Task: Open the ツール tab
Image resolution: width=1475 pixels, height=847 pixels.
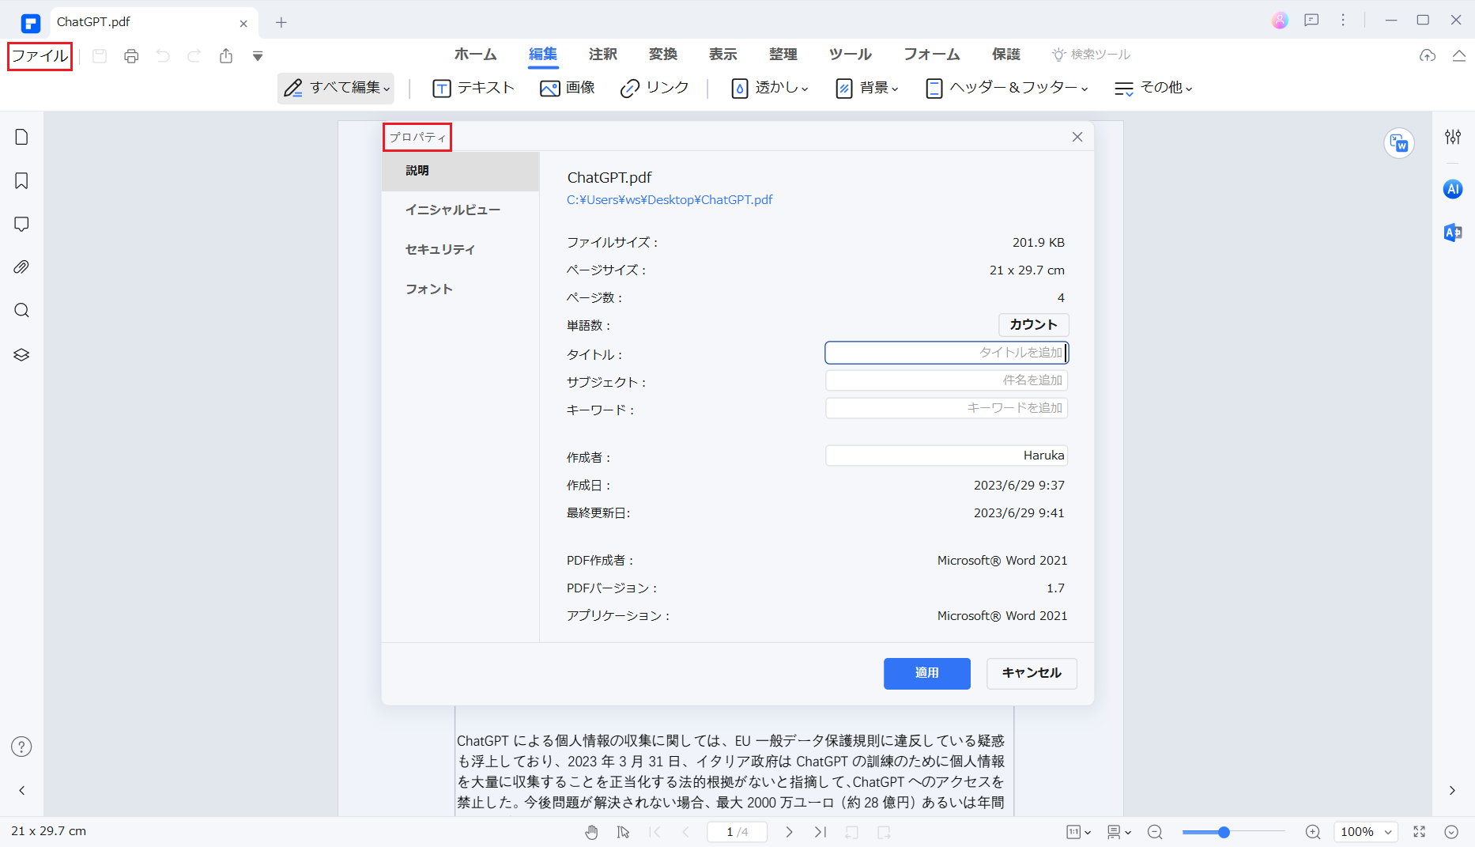Action: tap(851, 54)
